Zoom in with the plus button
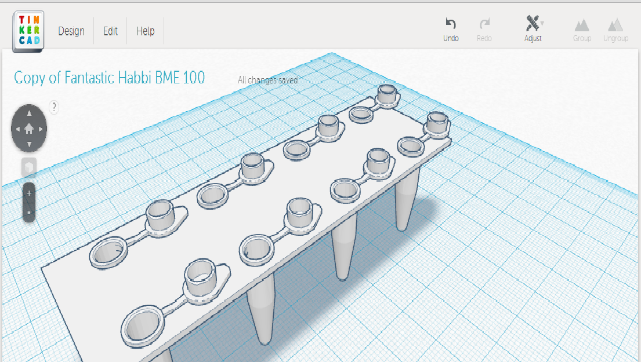 click(29, 193)
